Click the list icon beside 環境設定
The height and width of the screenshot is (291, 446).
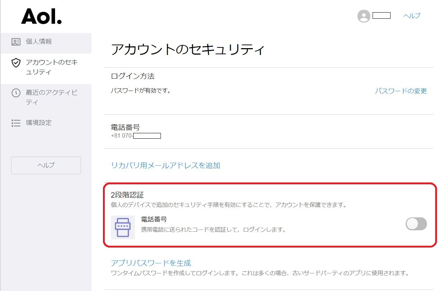[16, 123]
